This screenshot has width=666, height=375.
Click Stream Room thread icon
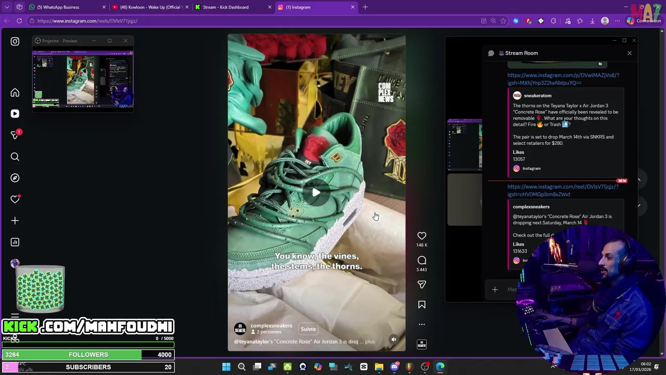click(491, 53)
